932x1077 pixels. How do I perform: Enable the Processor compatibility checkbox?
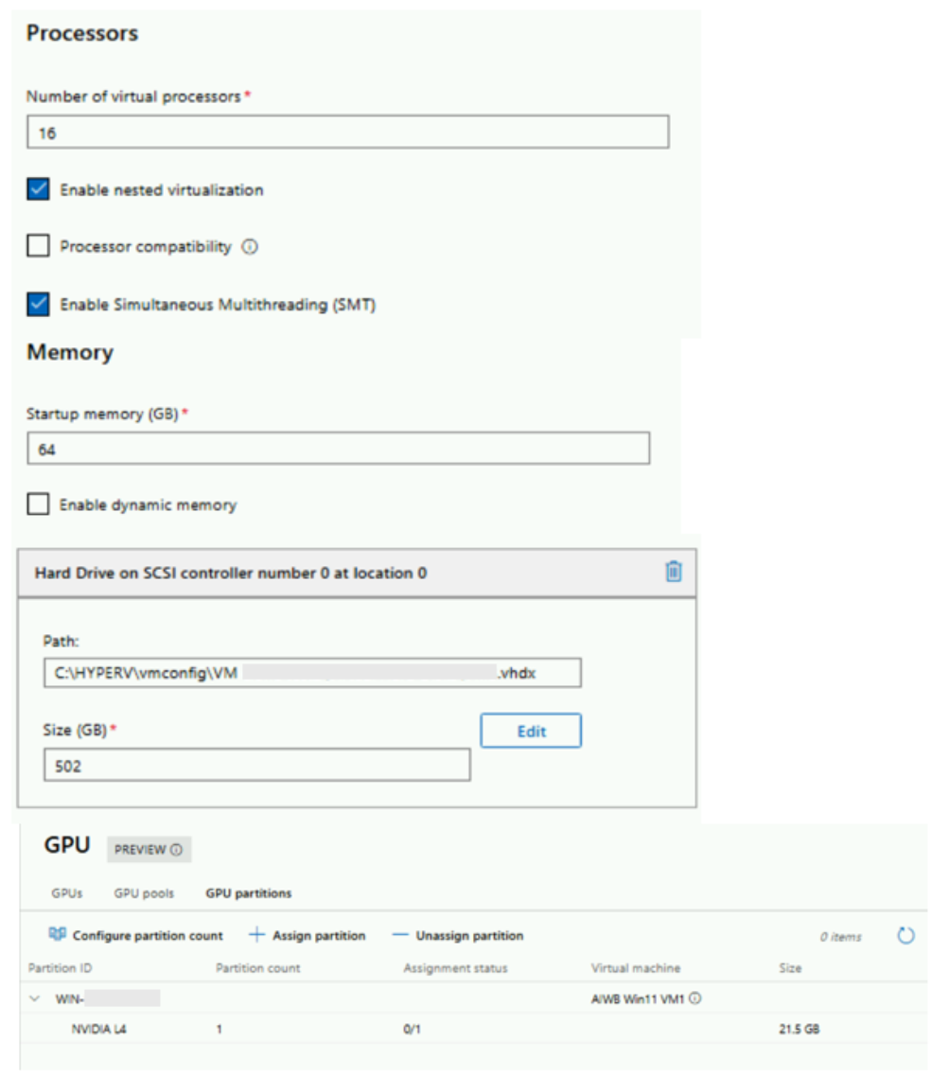click(39, 247)
